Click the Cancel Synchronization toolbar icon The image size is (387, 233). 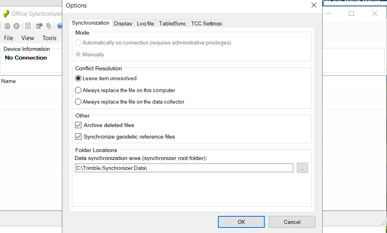coord(16,26)
